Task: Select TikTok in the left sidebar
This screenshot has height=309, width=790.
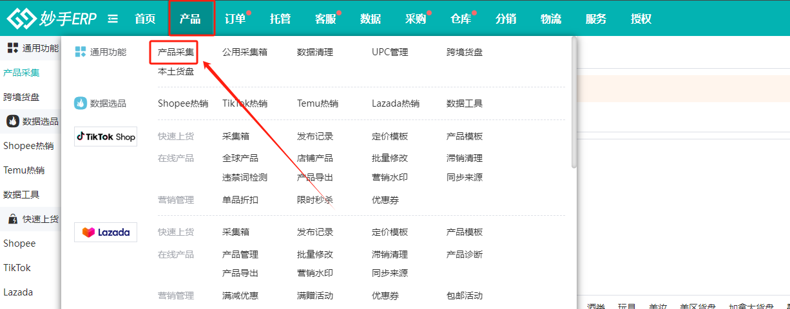Action: [x=17, y=268]
